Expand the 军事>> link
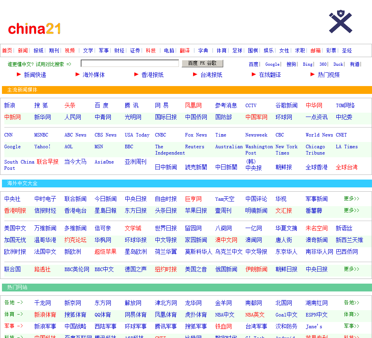Screen dimensions: 372x338 coord(352,326)
